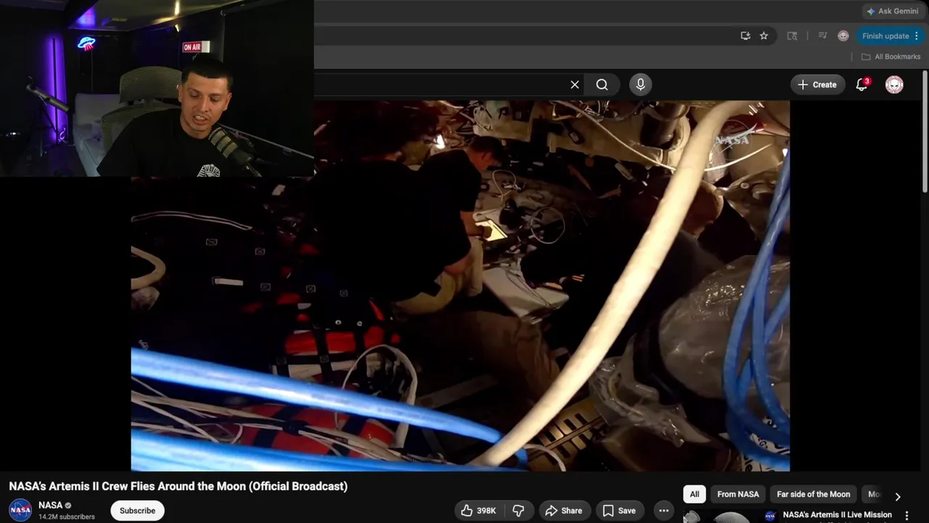Open the Chrome profile avatar

click(843, 36)
